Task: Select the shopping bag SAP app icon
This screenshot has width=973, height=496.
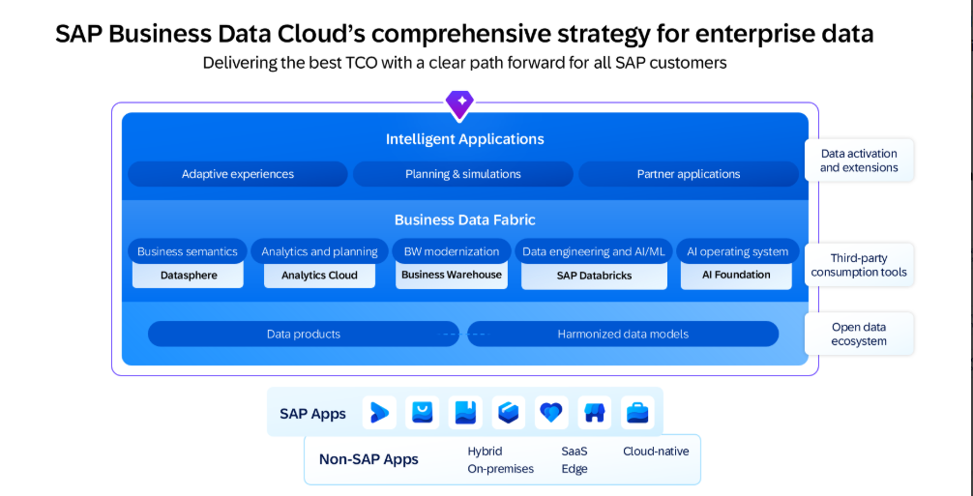Action: coord(422,412)
